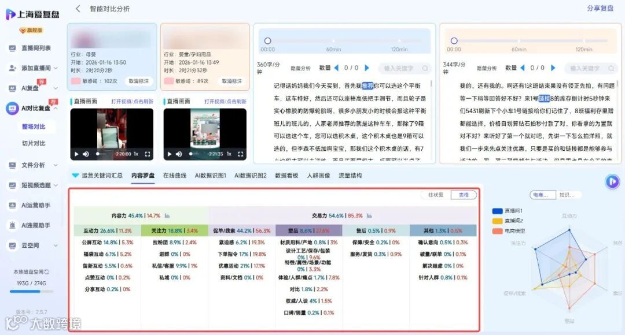Switch to 人群画像 tab

tap(318, 176)
